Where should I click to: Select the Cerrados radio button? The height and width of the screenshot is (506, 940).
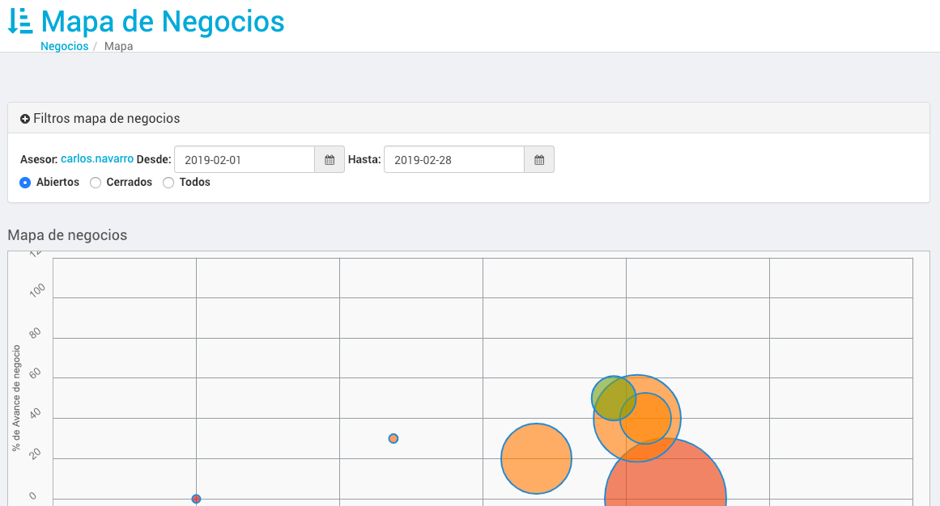click(x=96, y=183)
